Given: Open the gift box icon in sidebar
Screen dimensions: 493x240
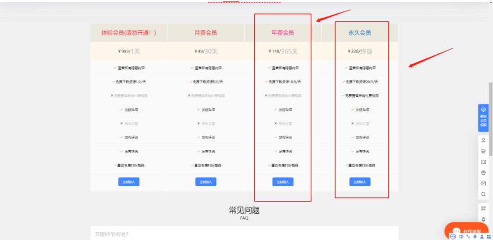Looking at the screenshot, I should [x=483, y=173].
